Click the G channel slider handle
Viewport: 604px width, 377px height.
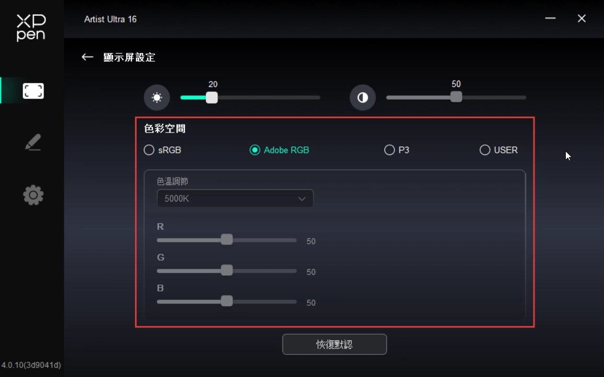(x=227, y=270)
